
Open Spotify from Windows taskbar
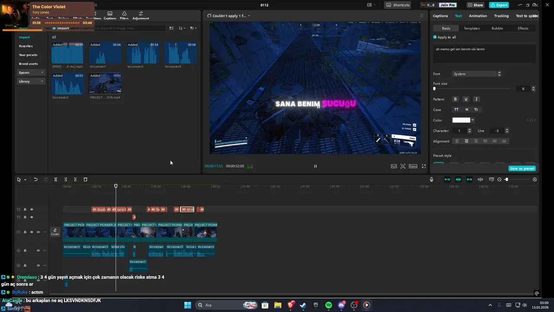[x=329, y=305]
